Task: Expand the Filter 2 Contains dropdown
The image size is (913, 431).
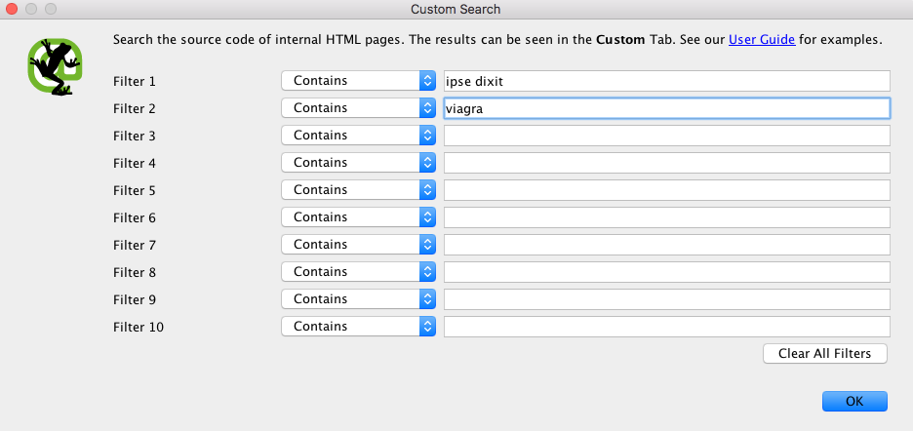Action: coord(358,108)
